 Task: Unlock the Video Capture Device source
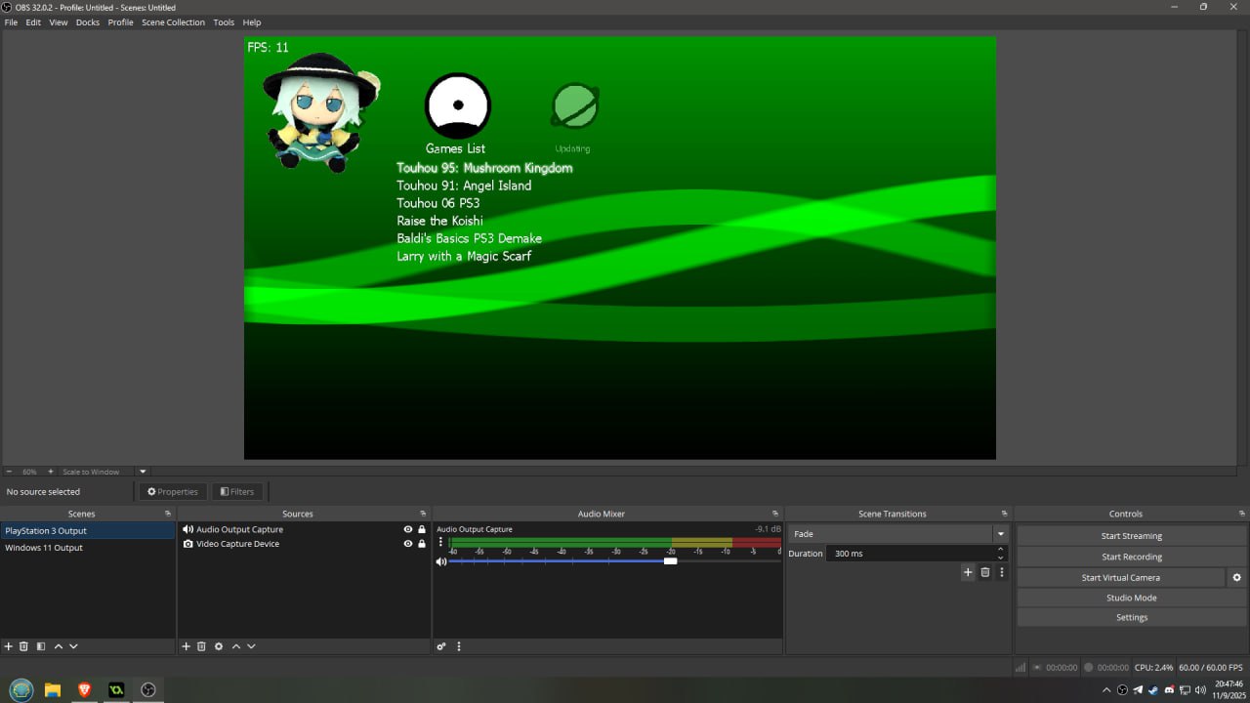point(422,544)
